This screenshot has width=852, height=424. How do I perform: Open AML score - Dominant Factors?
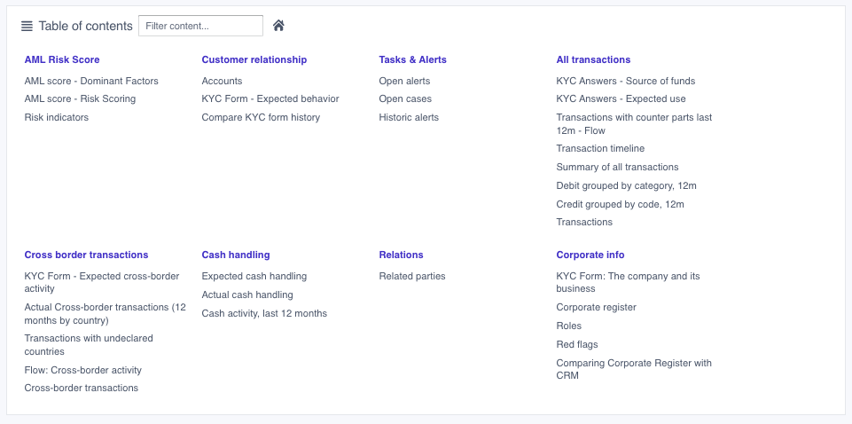pos(91,81)
